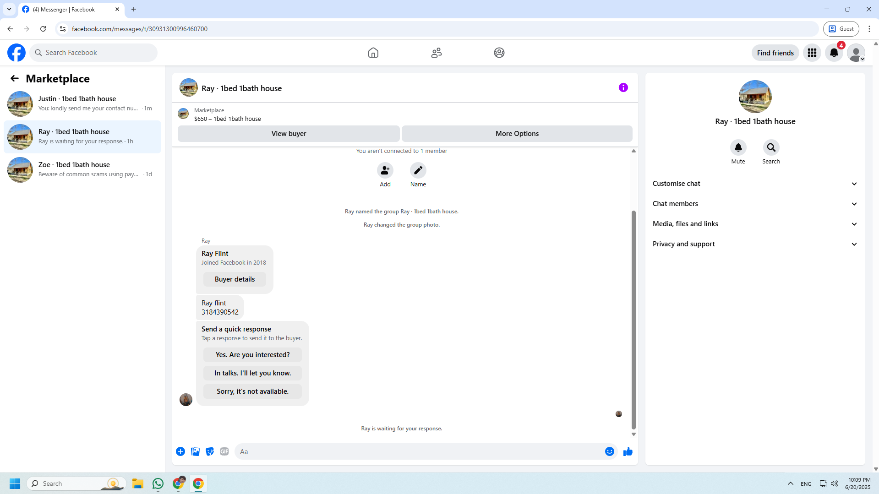Click chat scroll up arrow
Image resolution: width=879 pixels, height=494 pixels.
(633, 151)
